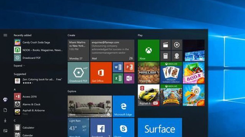Open the Photos tile next to Groove
The image size is (245, 137).
coord(194,50)
